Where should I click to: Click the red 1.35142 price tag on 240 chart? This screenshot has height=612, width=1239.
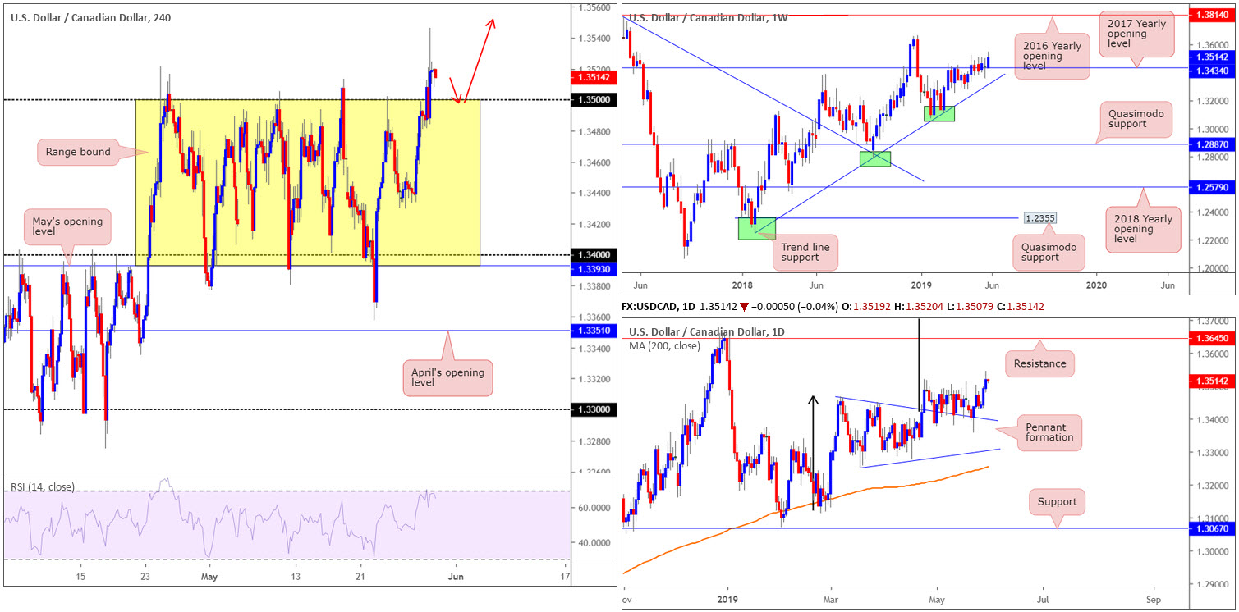coord(592,78)
